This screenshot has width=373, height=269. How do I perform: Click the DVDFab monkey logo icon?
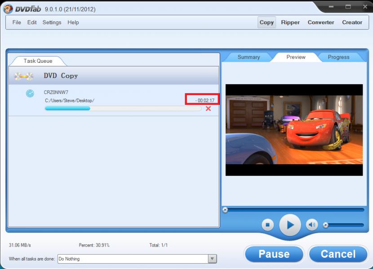(x=8, y=9)
